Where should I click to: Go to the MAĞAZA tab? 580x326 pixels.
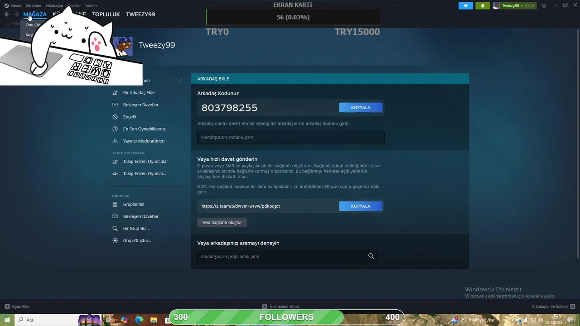pos(35,14)
